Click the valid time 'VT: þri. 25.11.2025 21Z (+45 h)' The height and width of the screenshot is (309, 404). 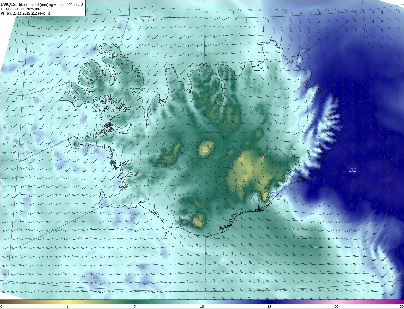[25, 13]
